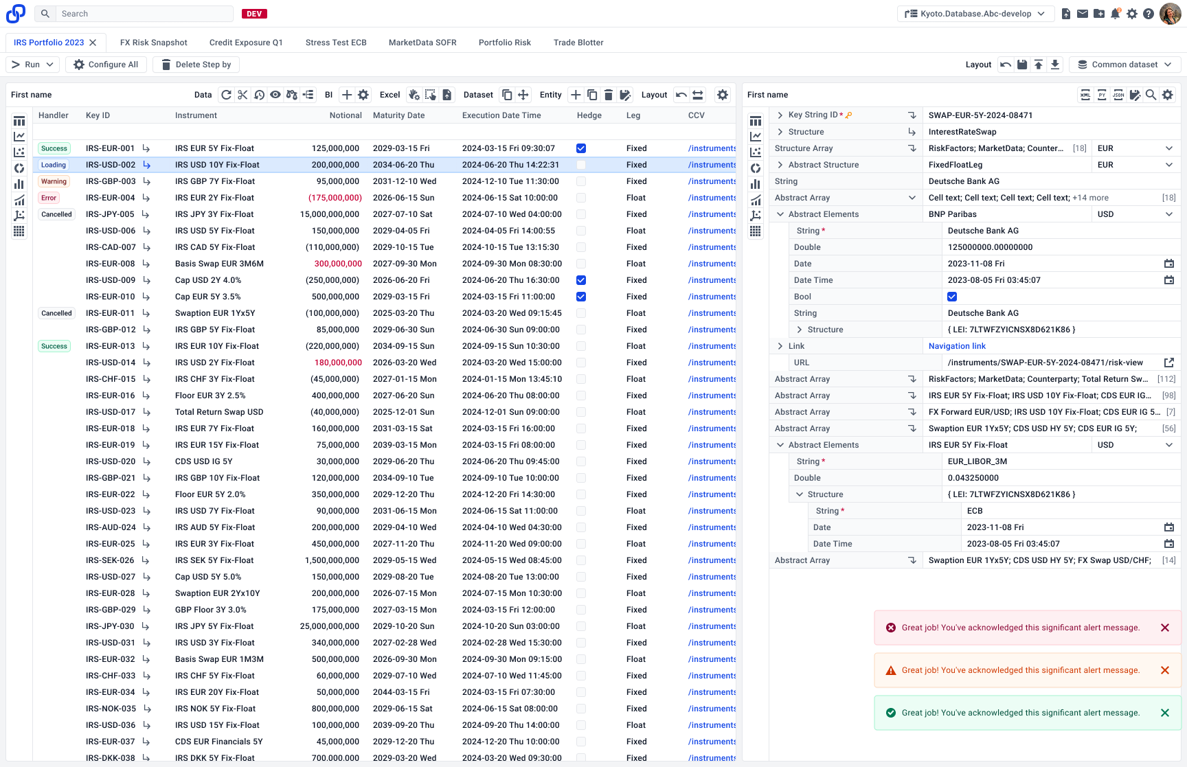Click the Excel file upload icon

point(447,95)
